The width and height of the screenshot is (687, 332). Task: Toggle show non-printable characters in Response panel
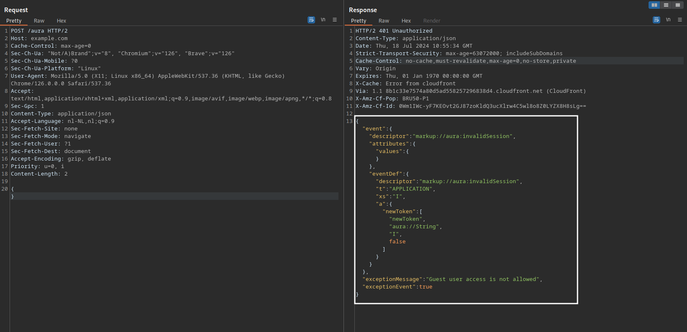[668, 20]
